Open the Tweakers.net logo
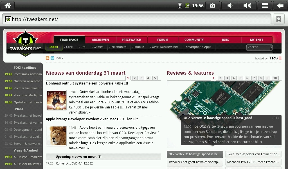Screen dimensions: 288x169 pos(25,44)
